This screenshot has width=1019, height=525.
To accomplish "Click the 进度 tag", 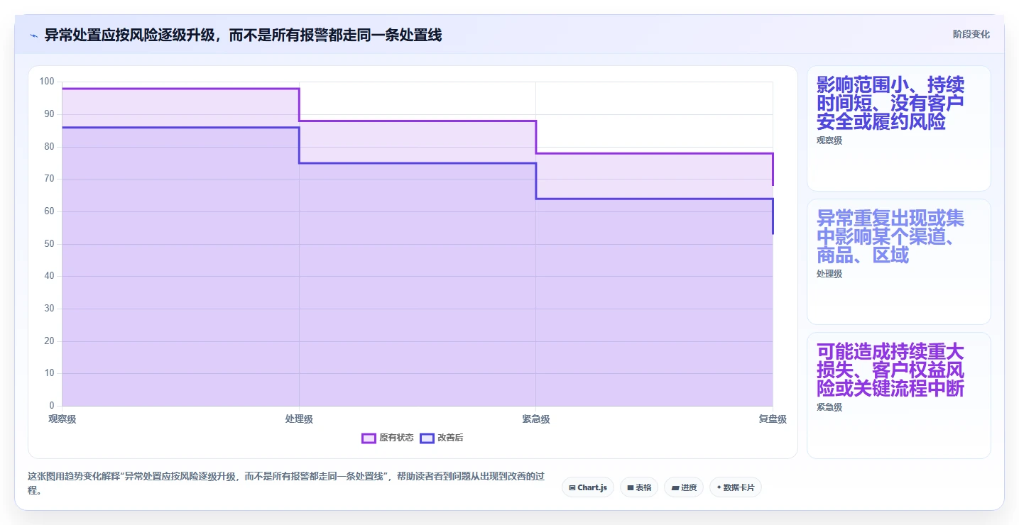I will pyautogui.click(x=684, y=487).
